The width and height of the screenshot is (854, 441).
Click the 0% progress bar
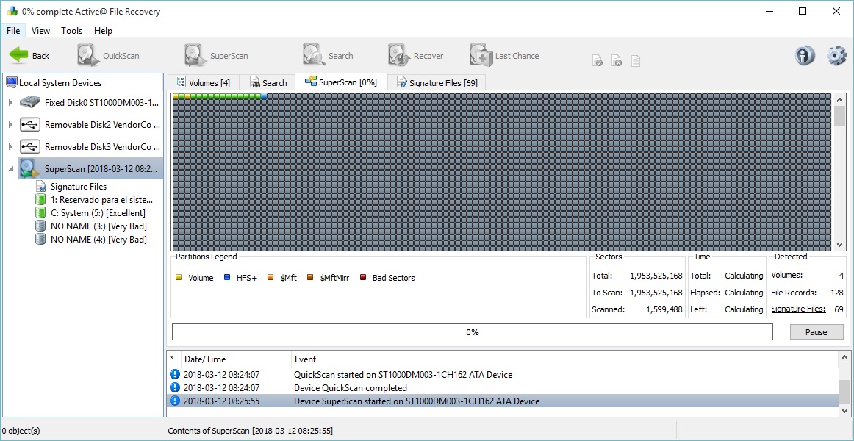471,331
